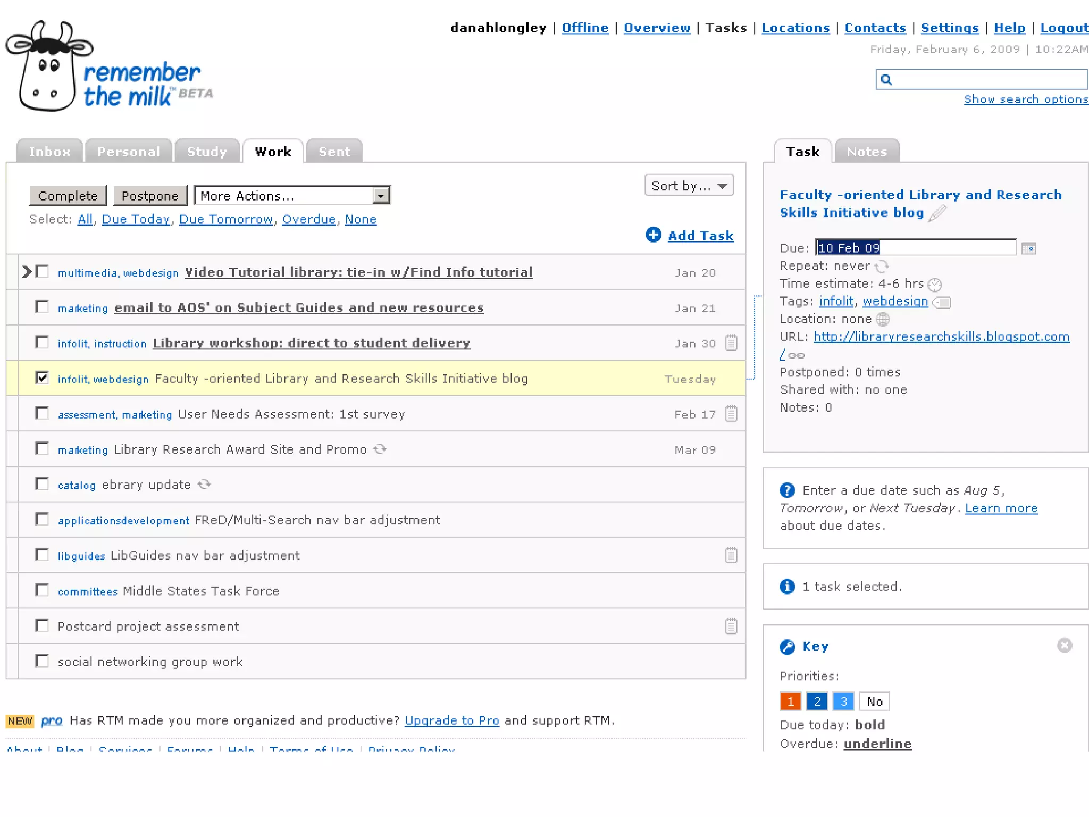Open the due date calendar picker icon

pos(1028,248)
